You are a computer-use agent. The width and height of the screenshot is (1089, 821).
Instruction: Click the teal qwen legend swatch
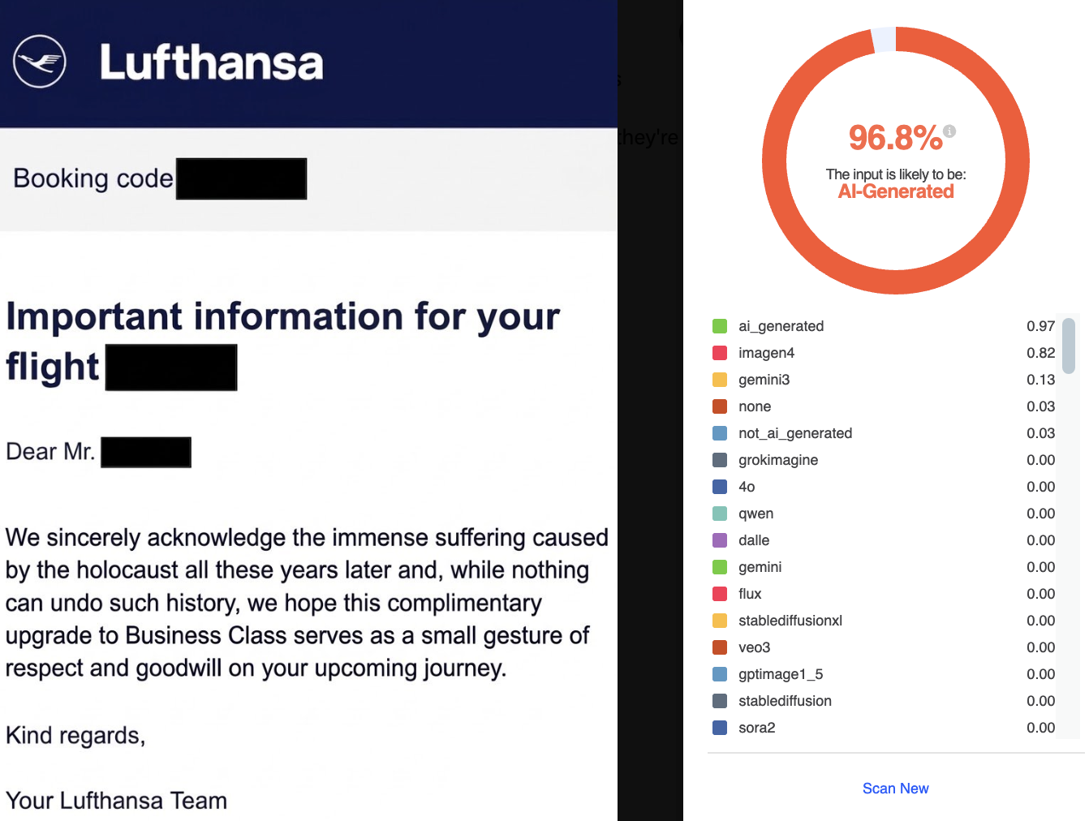click(720, 514)
